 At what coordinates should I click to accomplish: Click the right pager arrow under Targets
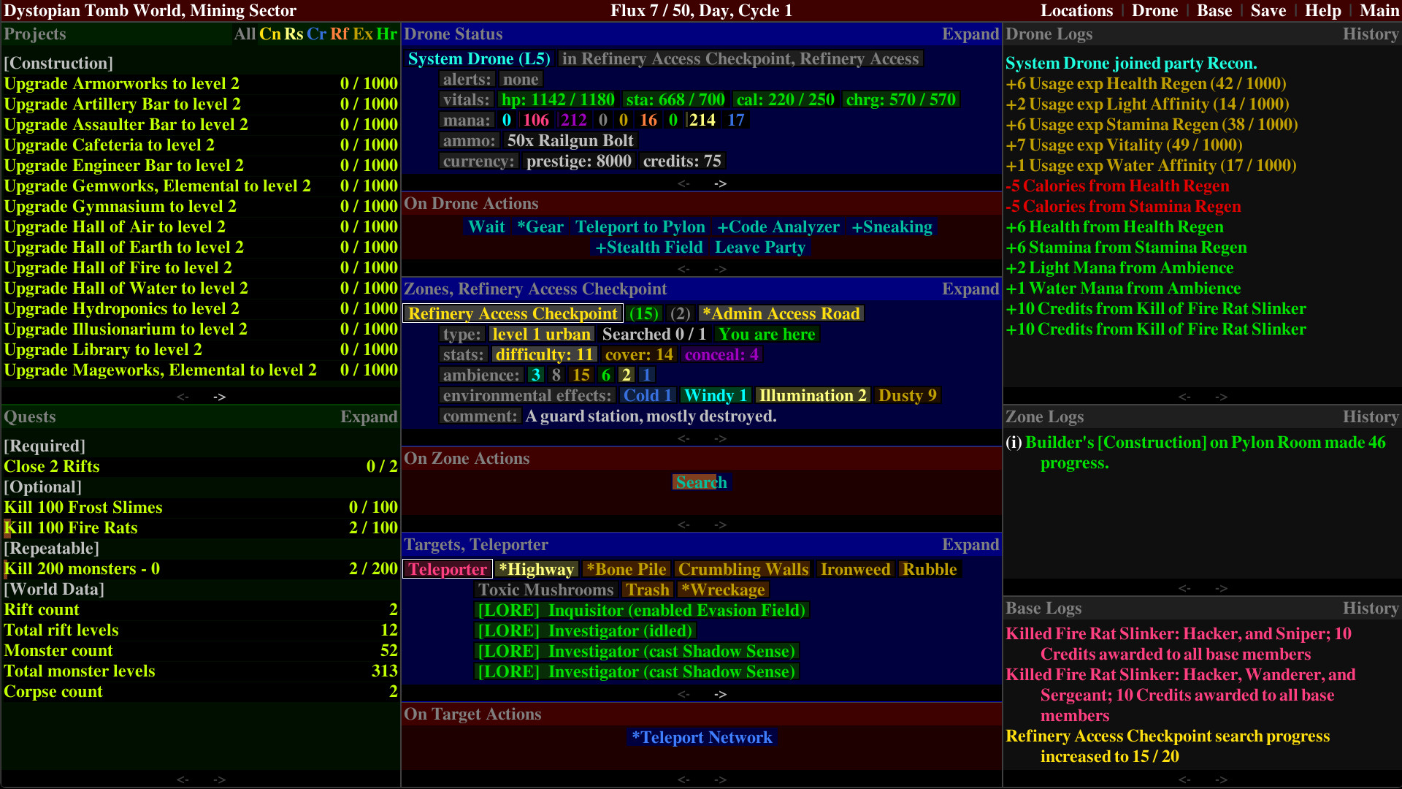[x=720, y=694]
